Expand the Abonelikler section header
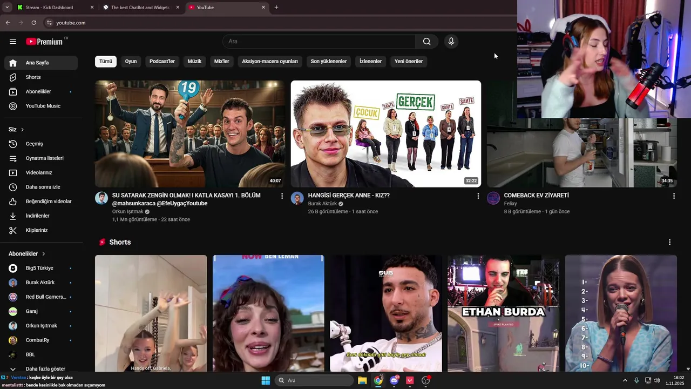Image resolution: width=691 pixels, height=389 pixels. [27, 254]
